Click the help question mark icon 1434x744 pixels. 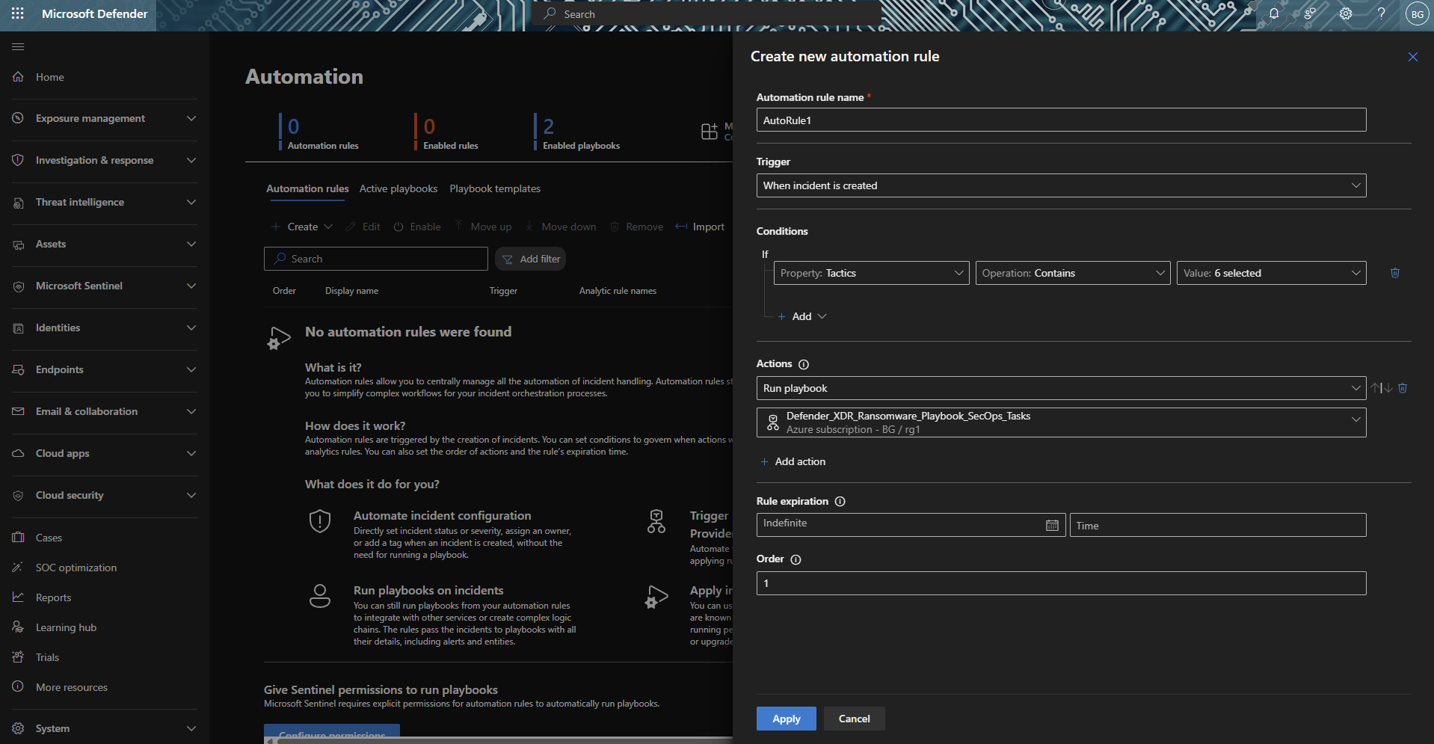[1381, 13]
